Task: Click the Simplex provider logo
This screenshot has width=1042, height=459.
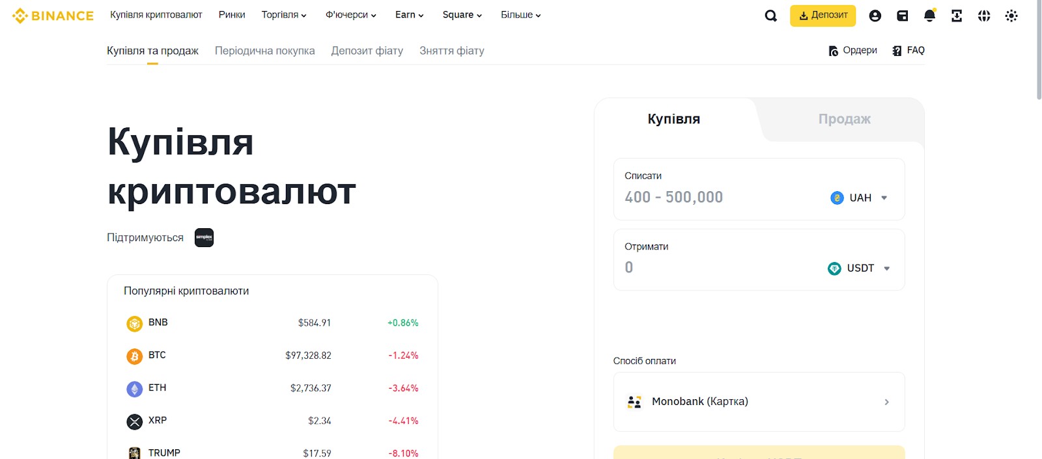Action: click(x=204, y=237)
